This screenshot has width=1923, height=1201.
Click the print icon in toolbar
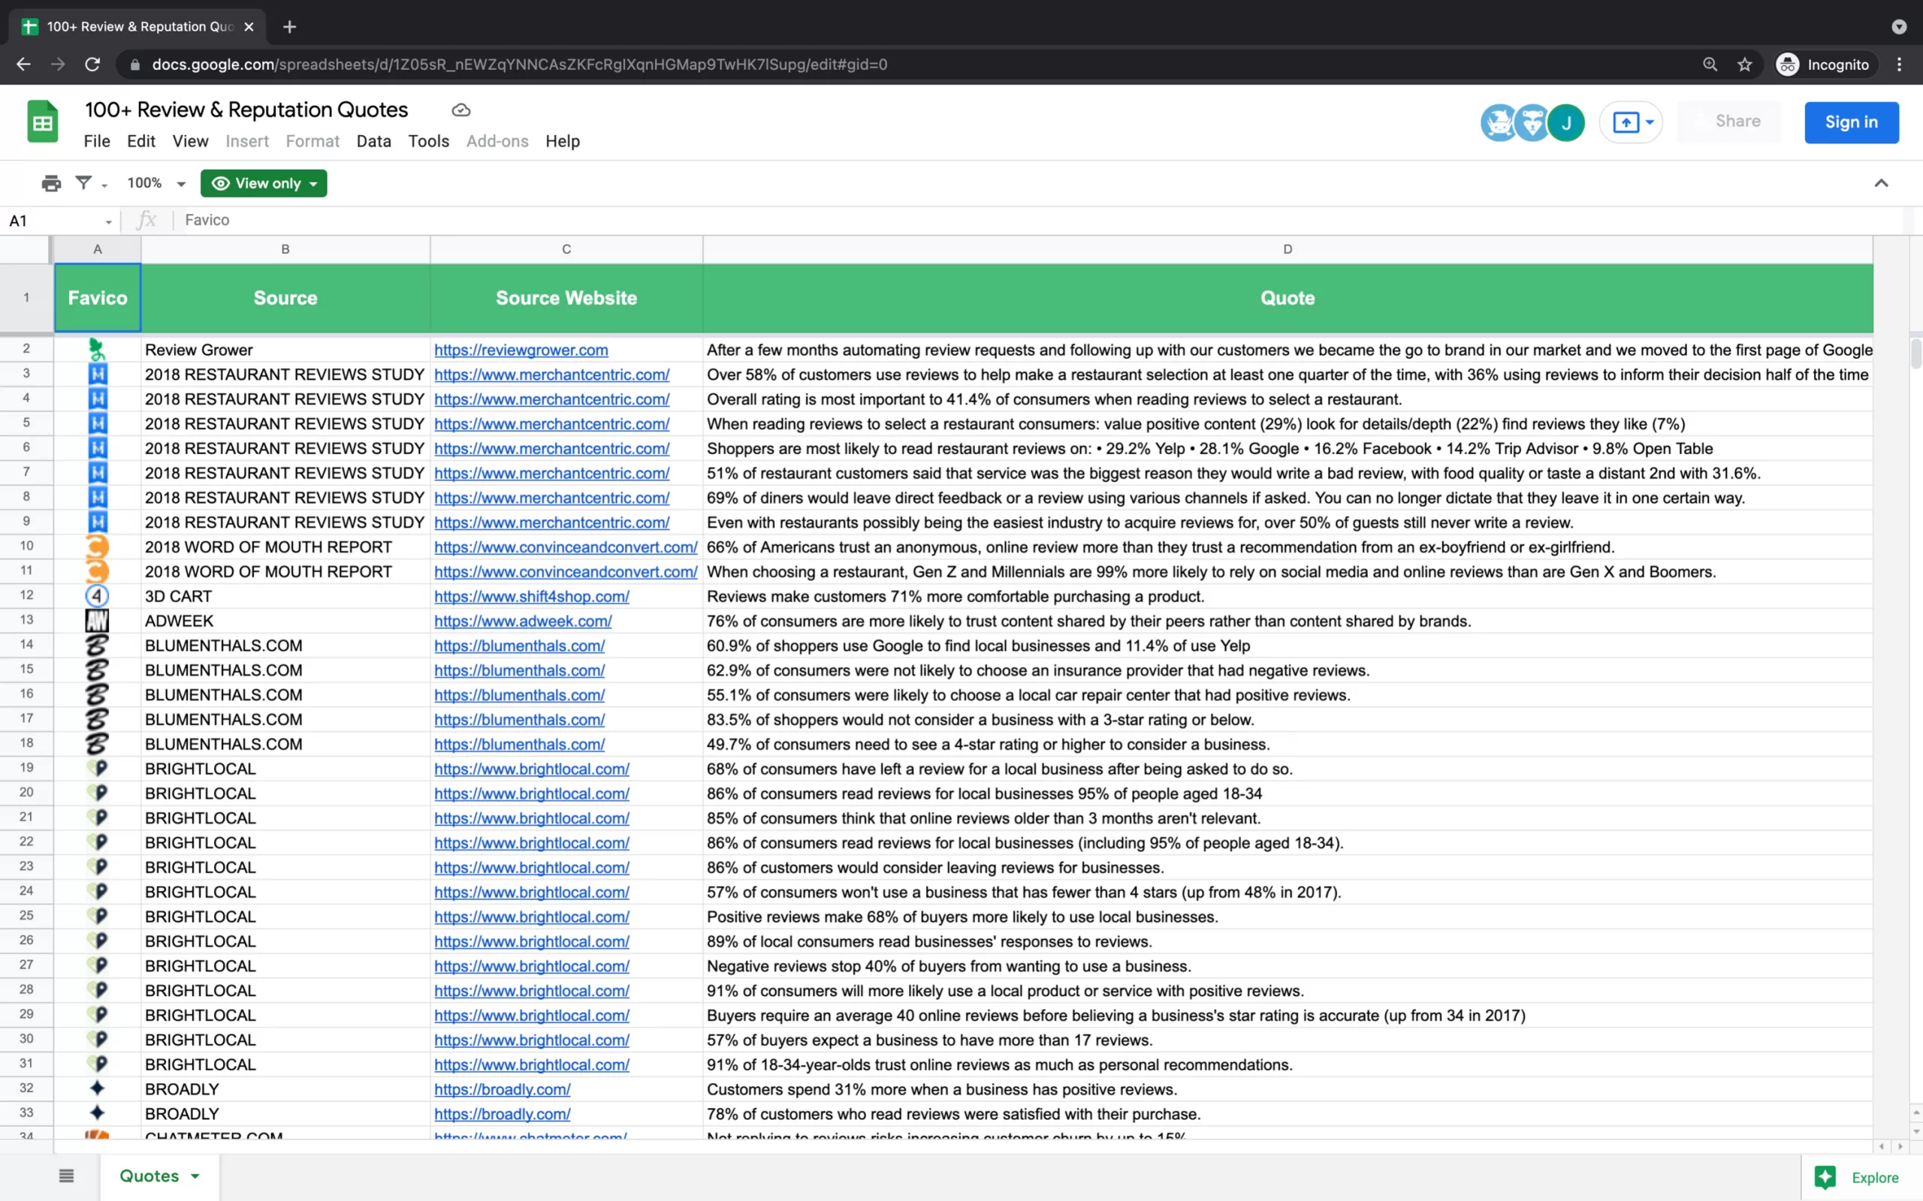tap(52, 183)
